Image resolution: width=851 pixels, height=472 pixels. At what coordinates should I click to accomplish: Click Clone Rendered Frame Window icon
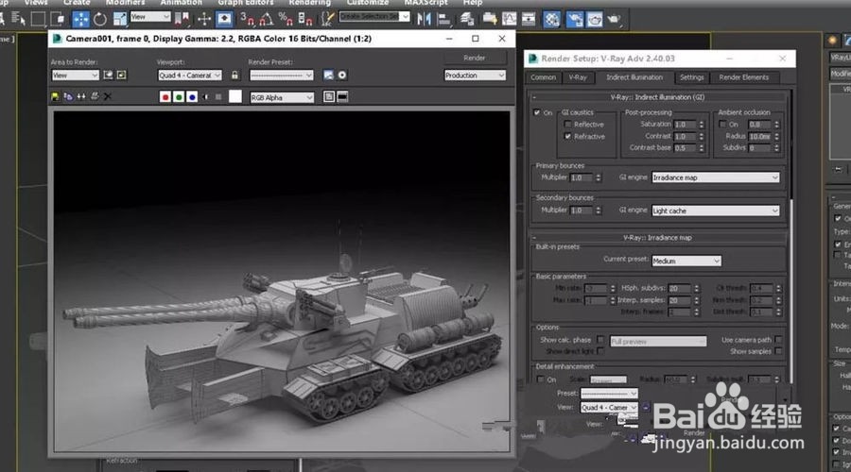[x=81, y=96]
